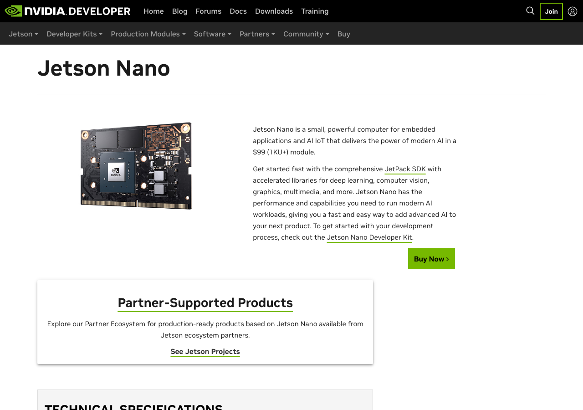
Task: Click the See Jetson Projects link
Action: [x=205, y=352]
